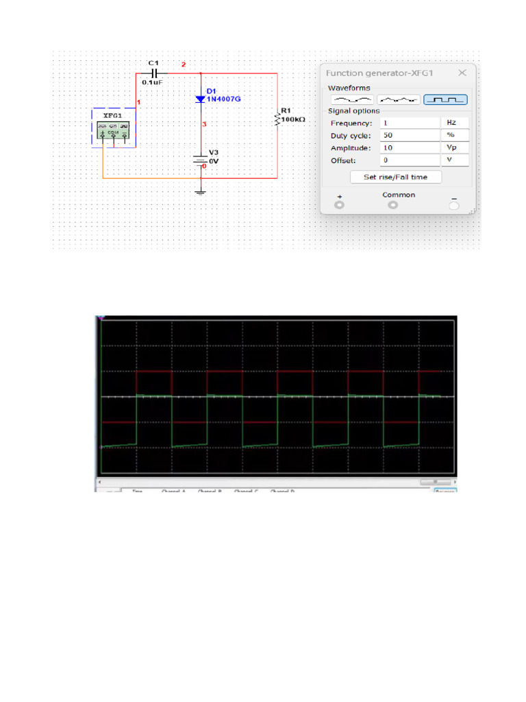Click the 1N4007G diode label
Screen dimensions: 526x702
[224, 99]
